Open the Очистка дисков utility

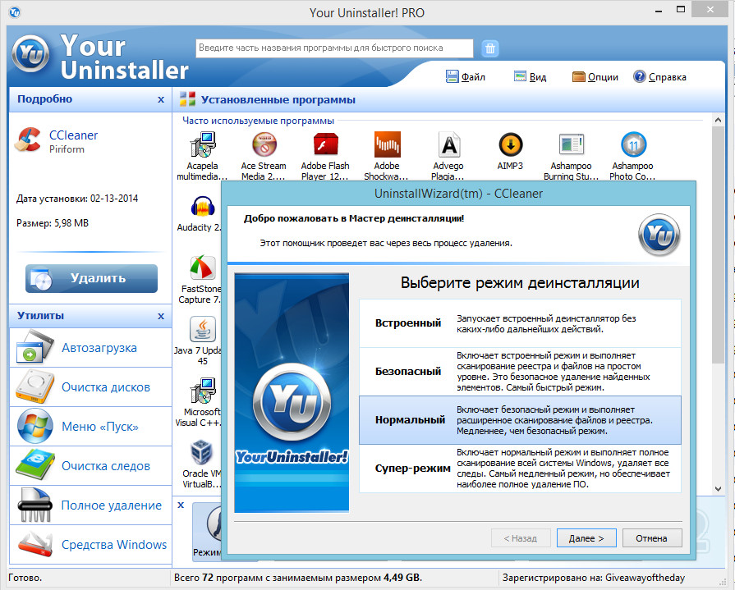[x=90, y=386]
